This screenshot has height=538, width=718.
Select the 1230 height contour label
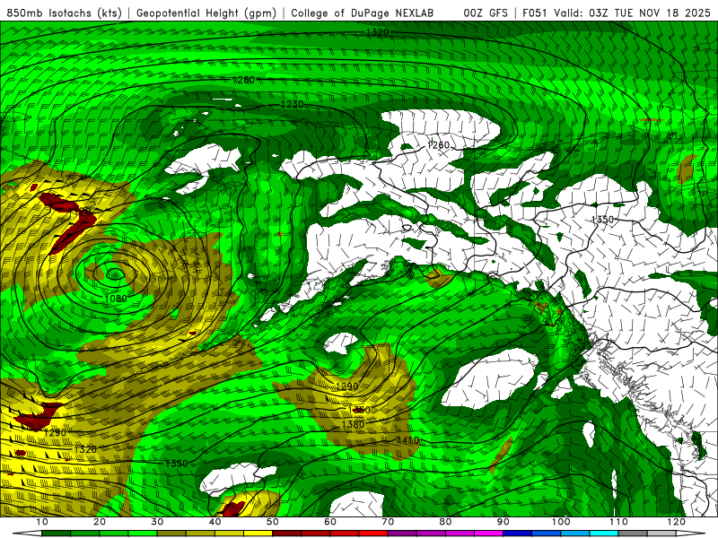tap(293, 104)
